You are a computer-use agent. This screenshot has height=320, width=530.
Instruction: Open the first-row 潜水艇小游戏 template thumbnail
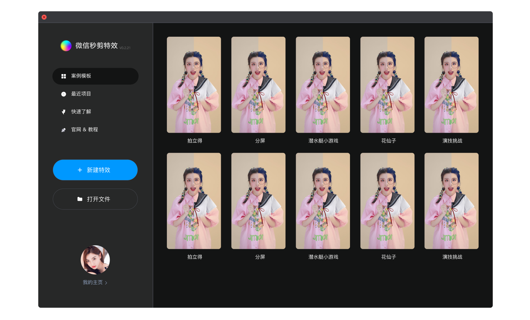click(x=323, y=85)
